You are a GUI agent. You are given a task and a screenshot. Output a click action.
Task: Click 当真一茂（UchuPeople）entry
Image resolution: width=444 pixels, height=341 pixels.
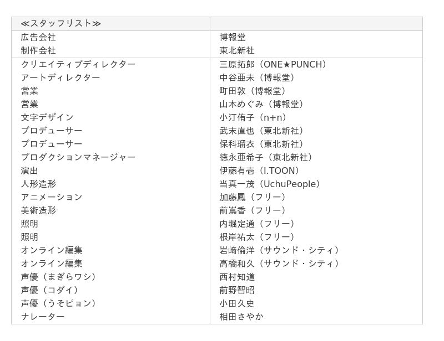coord(270,184)
